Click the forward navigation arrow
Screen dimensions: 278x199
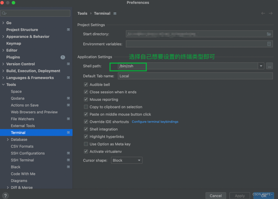point(271,13)
